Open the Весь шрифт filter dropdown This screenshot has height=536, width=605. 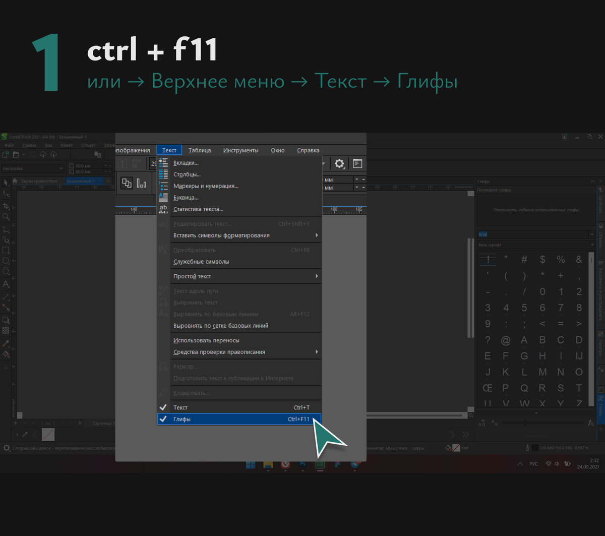pos(536,245)
